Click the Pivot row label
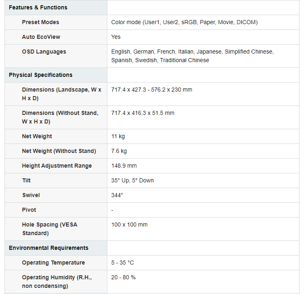The image size is (304, 294). coord(29,210)
